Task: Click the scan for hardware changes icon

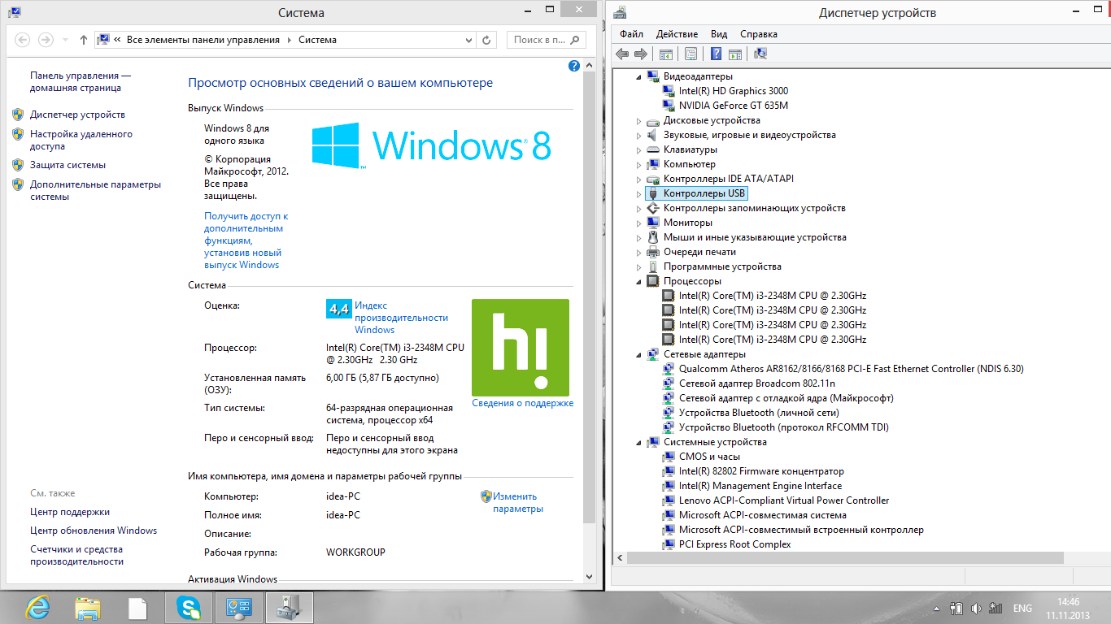Action: pos(760,54)
